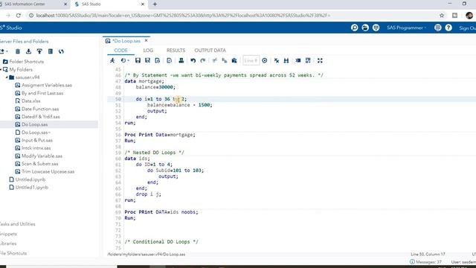Image resolution: width=476 pixels, height=268 pixels.
Task: Open Assigment Variables.sas in the tree
Action: tap(47, 85)
